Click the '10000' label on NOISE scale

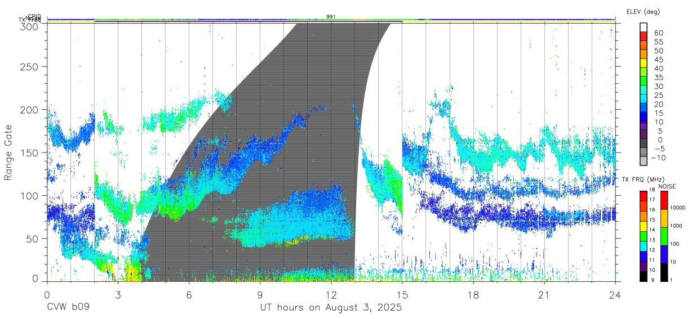coord(678,208)
